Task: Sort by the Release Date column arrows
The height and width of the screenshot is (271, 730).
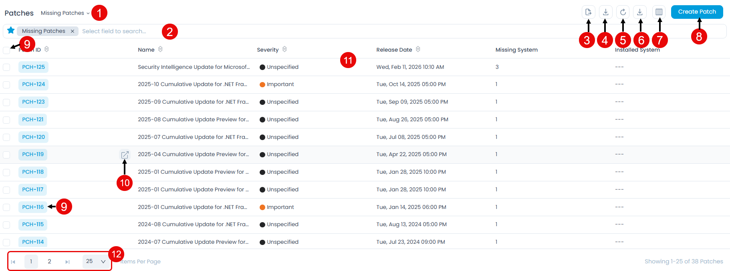Action: point(418,49)
